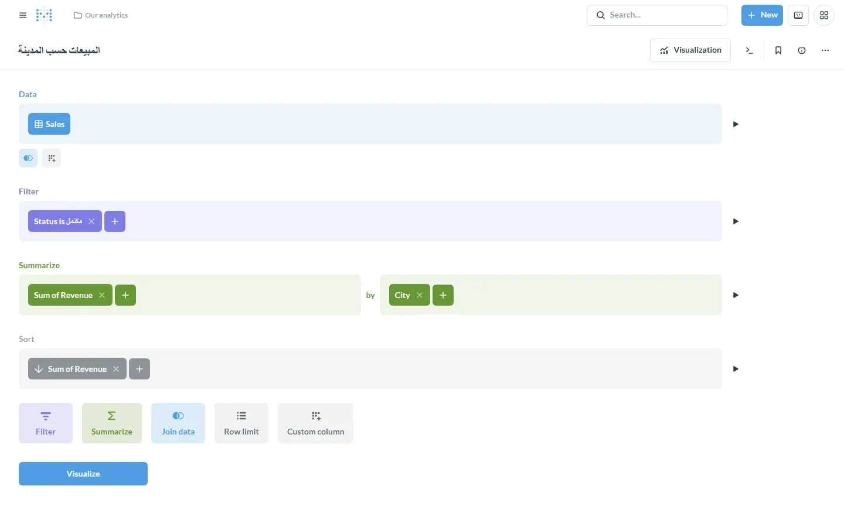The height and width of the screenshot is (527, 844).
Task: Add another metric with plus button
Action: pyautogui.click(x=125, y=295)
